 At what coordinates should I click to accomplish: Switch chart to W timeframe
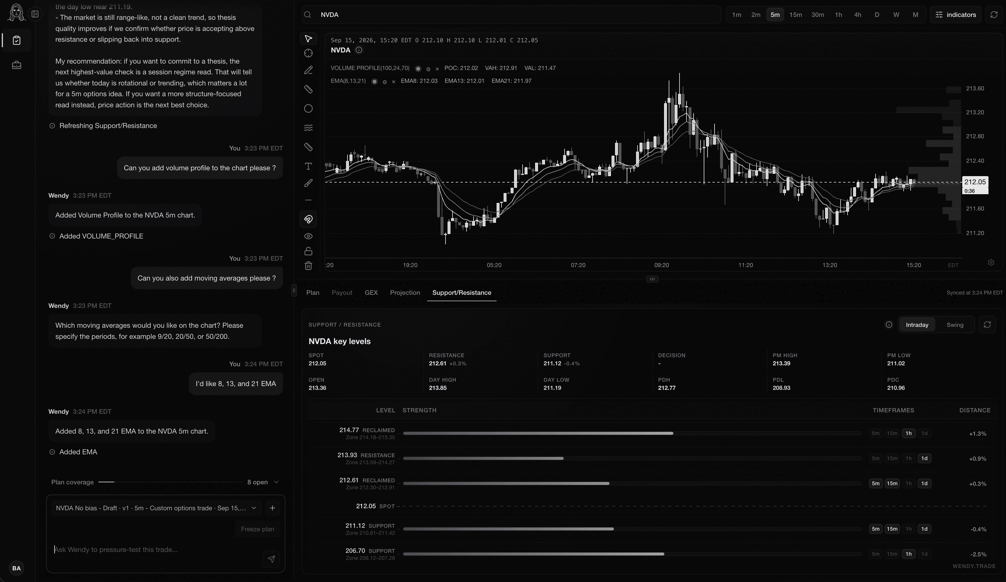[x=896, y=15]
